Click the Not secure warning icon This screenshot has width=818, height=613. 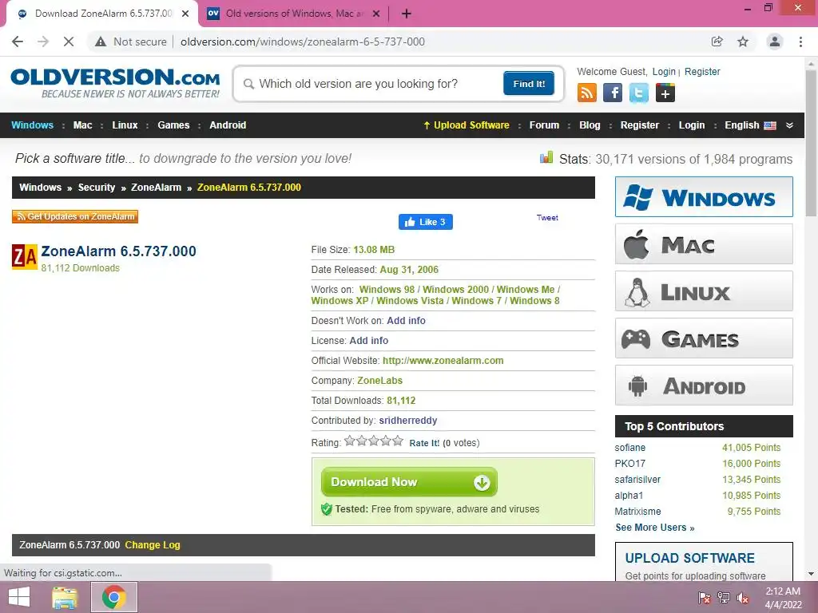pyautogui.click(x=101, y=42)
